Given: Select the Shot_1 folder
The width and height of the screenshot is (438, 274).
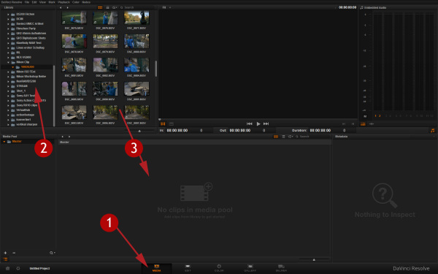Looking at the screenshot, I should 21,91.
